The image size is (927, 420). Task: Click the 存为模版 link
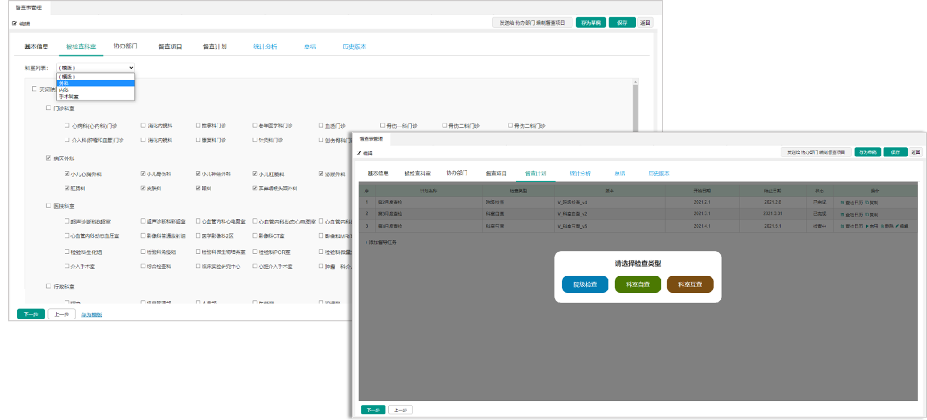point(92,315)
